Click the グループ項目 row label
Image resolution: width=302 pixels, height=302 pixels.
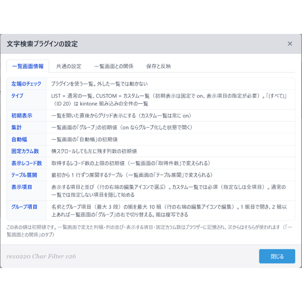point(24,207)
